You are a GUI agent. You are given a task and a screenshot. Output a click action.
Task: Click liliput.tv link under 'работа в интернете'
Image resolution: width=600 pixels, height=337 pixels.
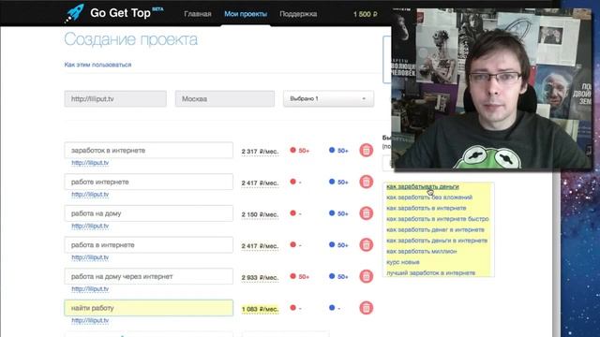pyautogui.click(x=90, y=257)
